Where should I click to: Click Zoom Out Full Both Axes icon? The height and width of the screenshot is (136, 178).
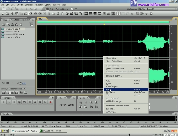point(91,102)
